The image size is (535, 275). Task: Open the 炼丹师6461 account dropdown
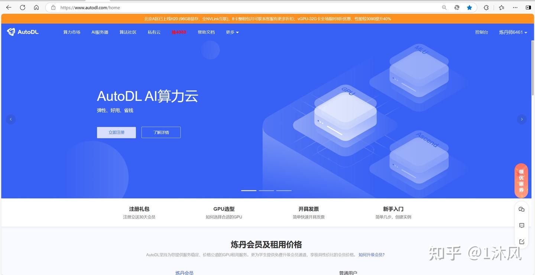click(513, 32)
